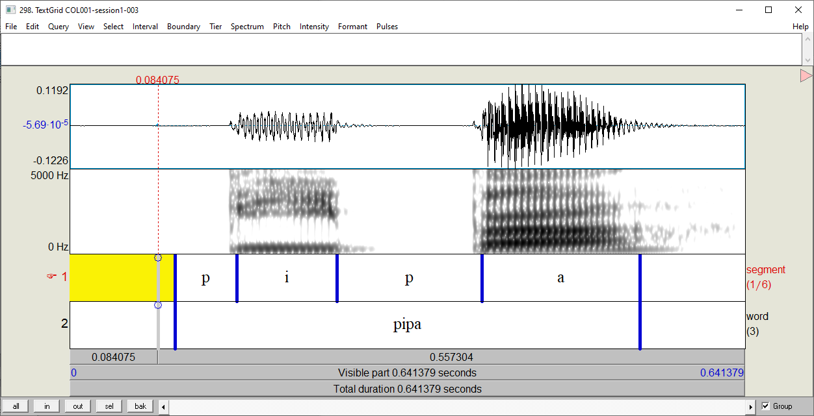
Task: Click the 'segment (1/6)' tier name
Action: (766, 277)
